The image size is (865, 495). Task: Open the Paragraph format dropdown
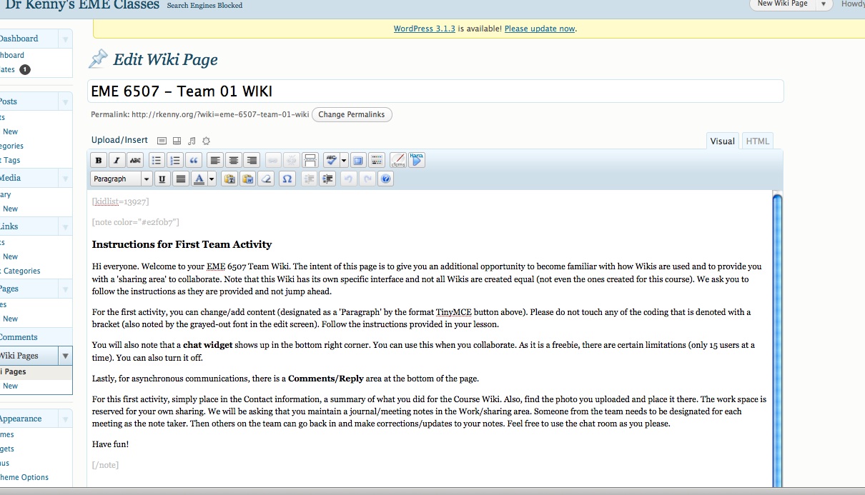tap(122, 179)
